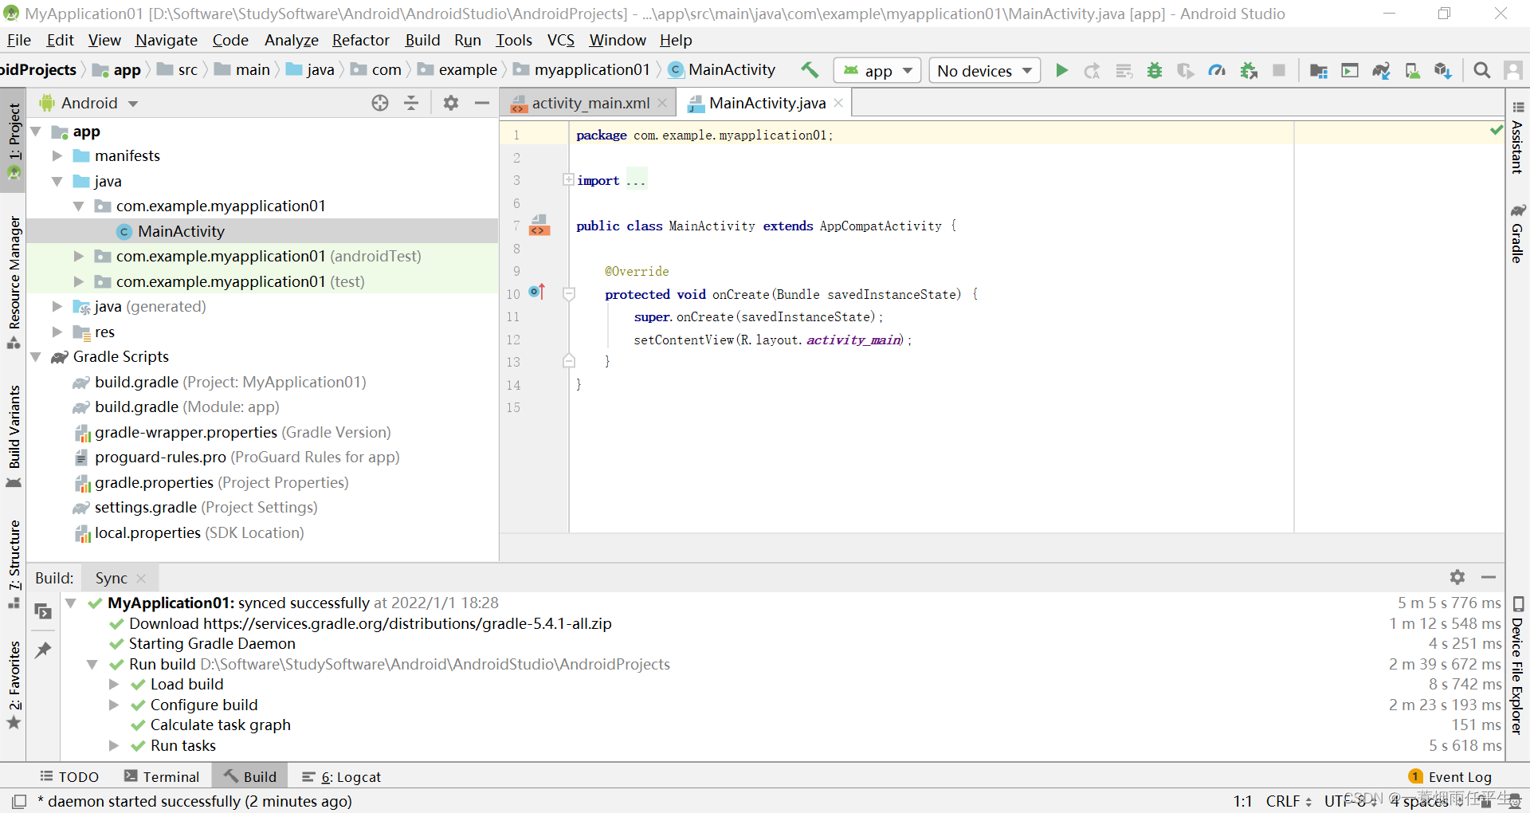
Task: Click the Stop square icon in toolbar
Action: pyautogui.click(x=1279, y=70)
